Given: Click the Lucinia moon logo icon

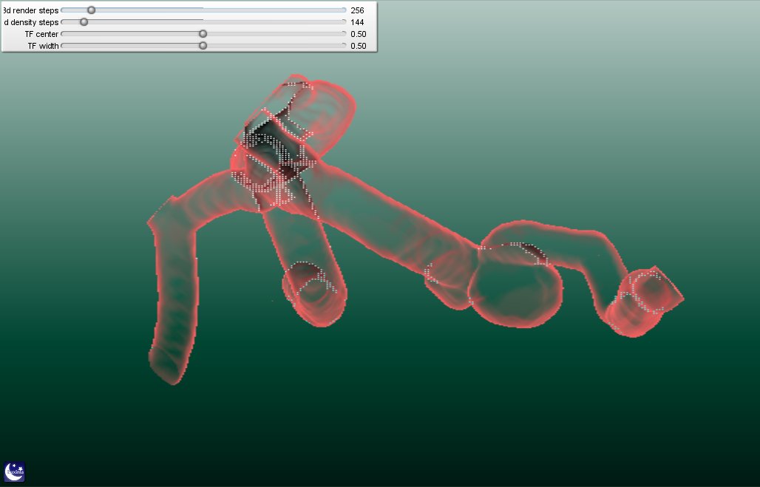Looking at the screenshot, I should pos(15,472).
